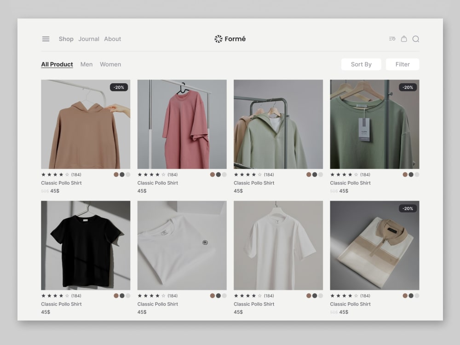Open the Sort By dropdown
Viewport: 460px width, 345px height.
pos(361,64)
